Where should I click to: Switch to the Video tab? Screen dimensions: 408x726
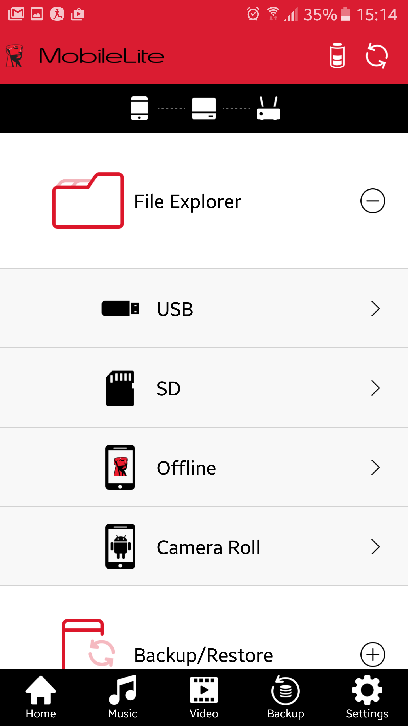(204, 698)
